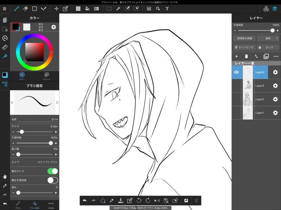This screenshot has height=210, width=281.
Task: Choose the Text tool
Action: pyautogui.click(x=167, y=8)
